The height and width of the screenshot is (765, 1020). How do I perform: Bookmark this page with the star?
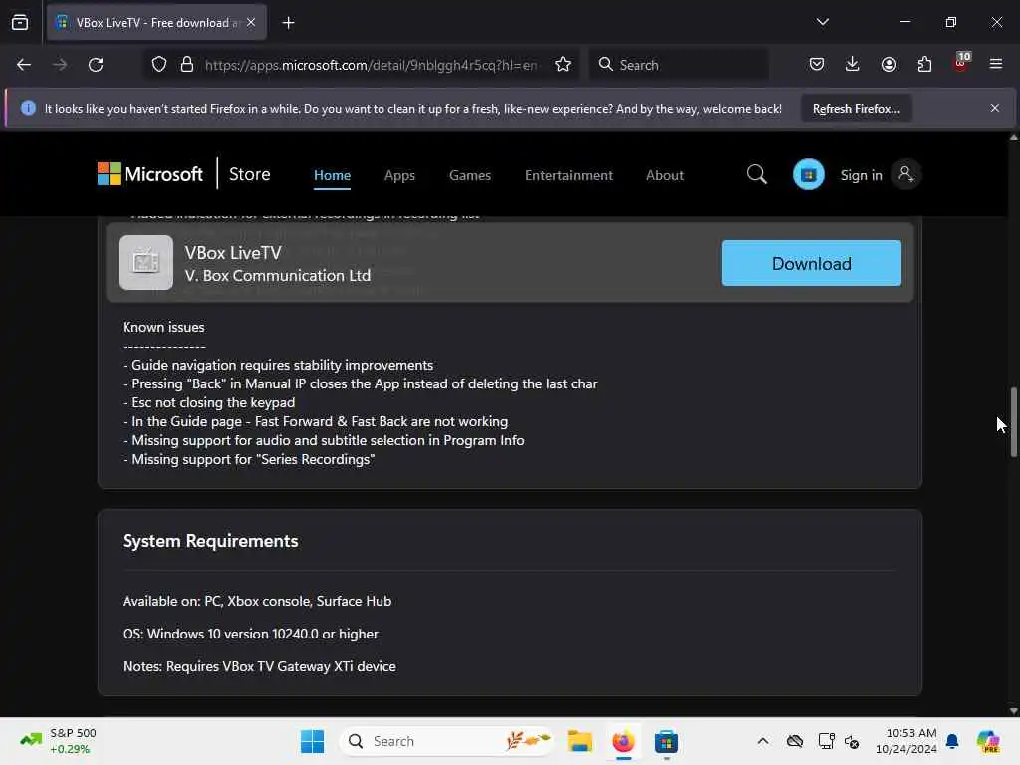tap(563, 65)
